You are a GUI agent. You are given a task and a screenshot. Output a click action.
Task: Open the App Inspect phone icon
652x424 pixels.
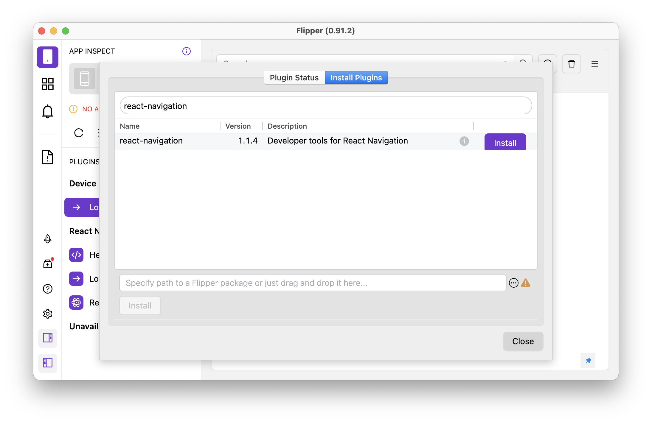coord(48,57)
